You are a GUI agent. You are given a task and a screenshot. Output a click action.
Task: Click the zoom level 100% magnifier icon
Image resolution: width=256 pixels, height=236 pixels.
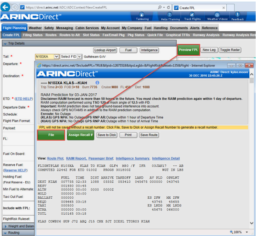pos(231,232)
